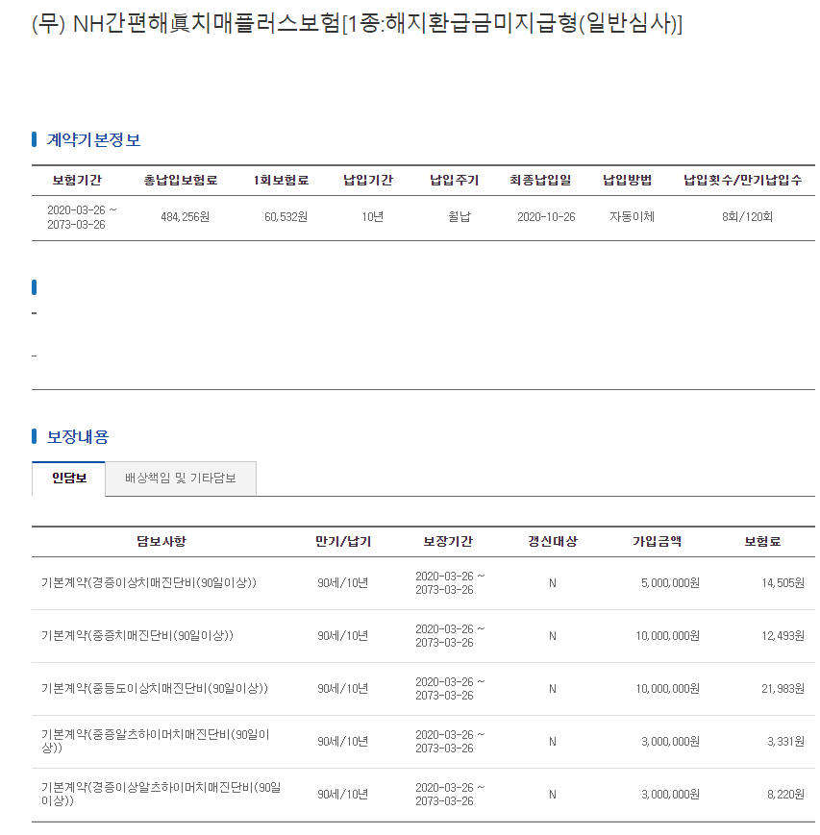Click the 보험료 column header in coverage table
The image size is (820, 835).
762,542
